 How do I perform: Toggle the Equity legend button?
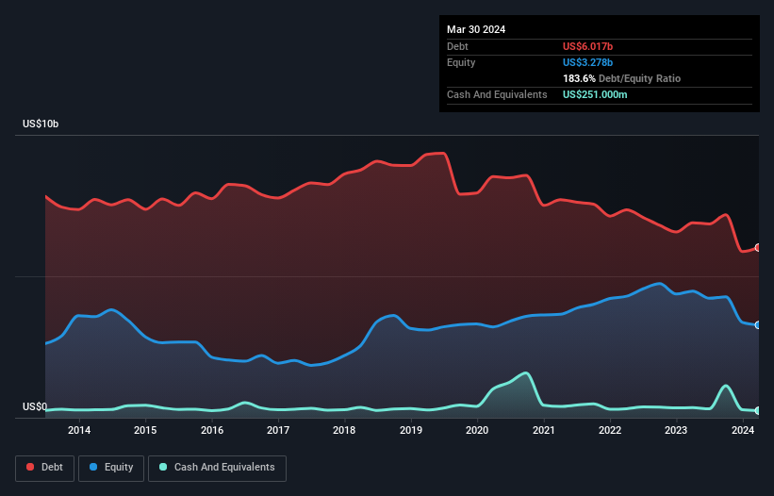pyautogui.click(x=111, y=468)
